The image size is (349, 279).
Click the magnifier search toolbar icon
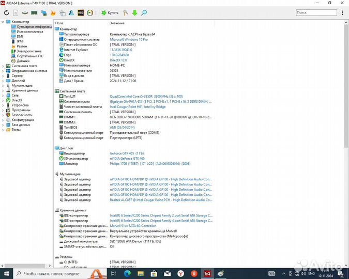coord(144,13)
